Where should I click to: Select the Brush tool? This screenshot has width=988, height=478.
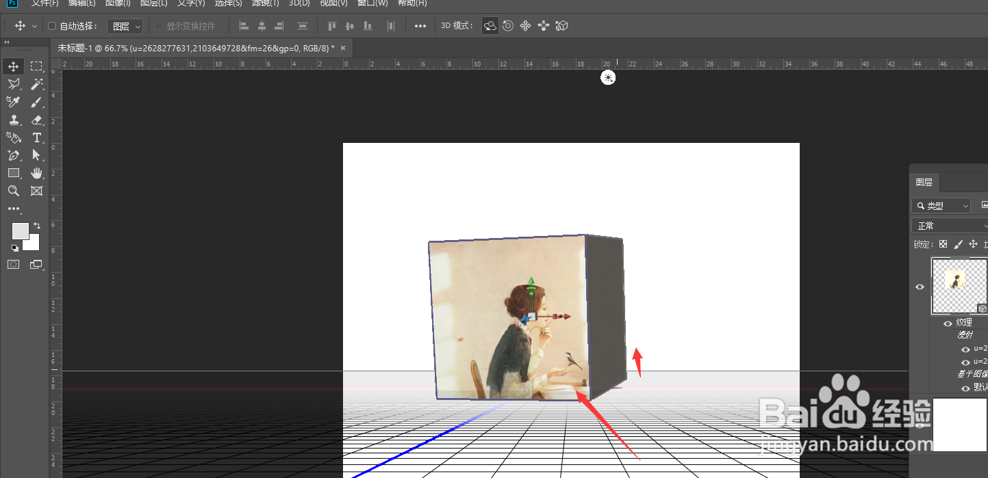36,102
